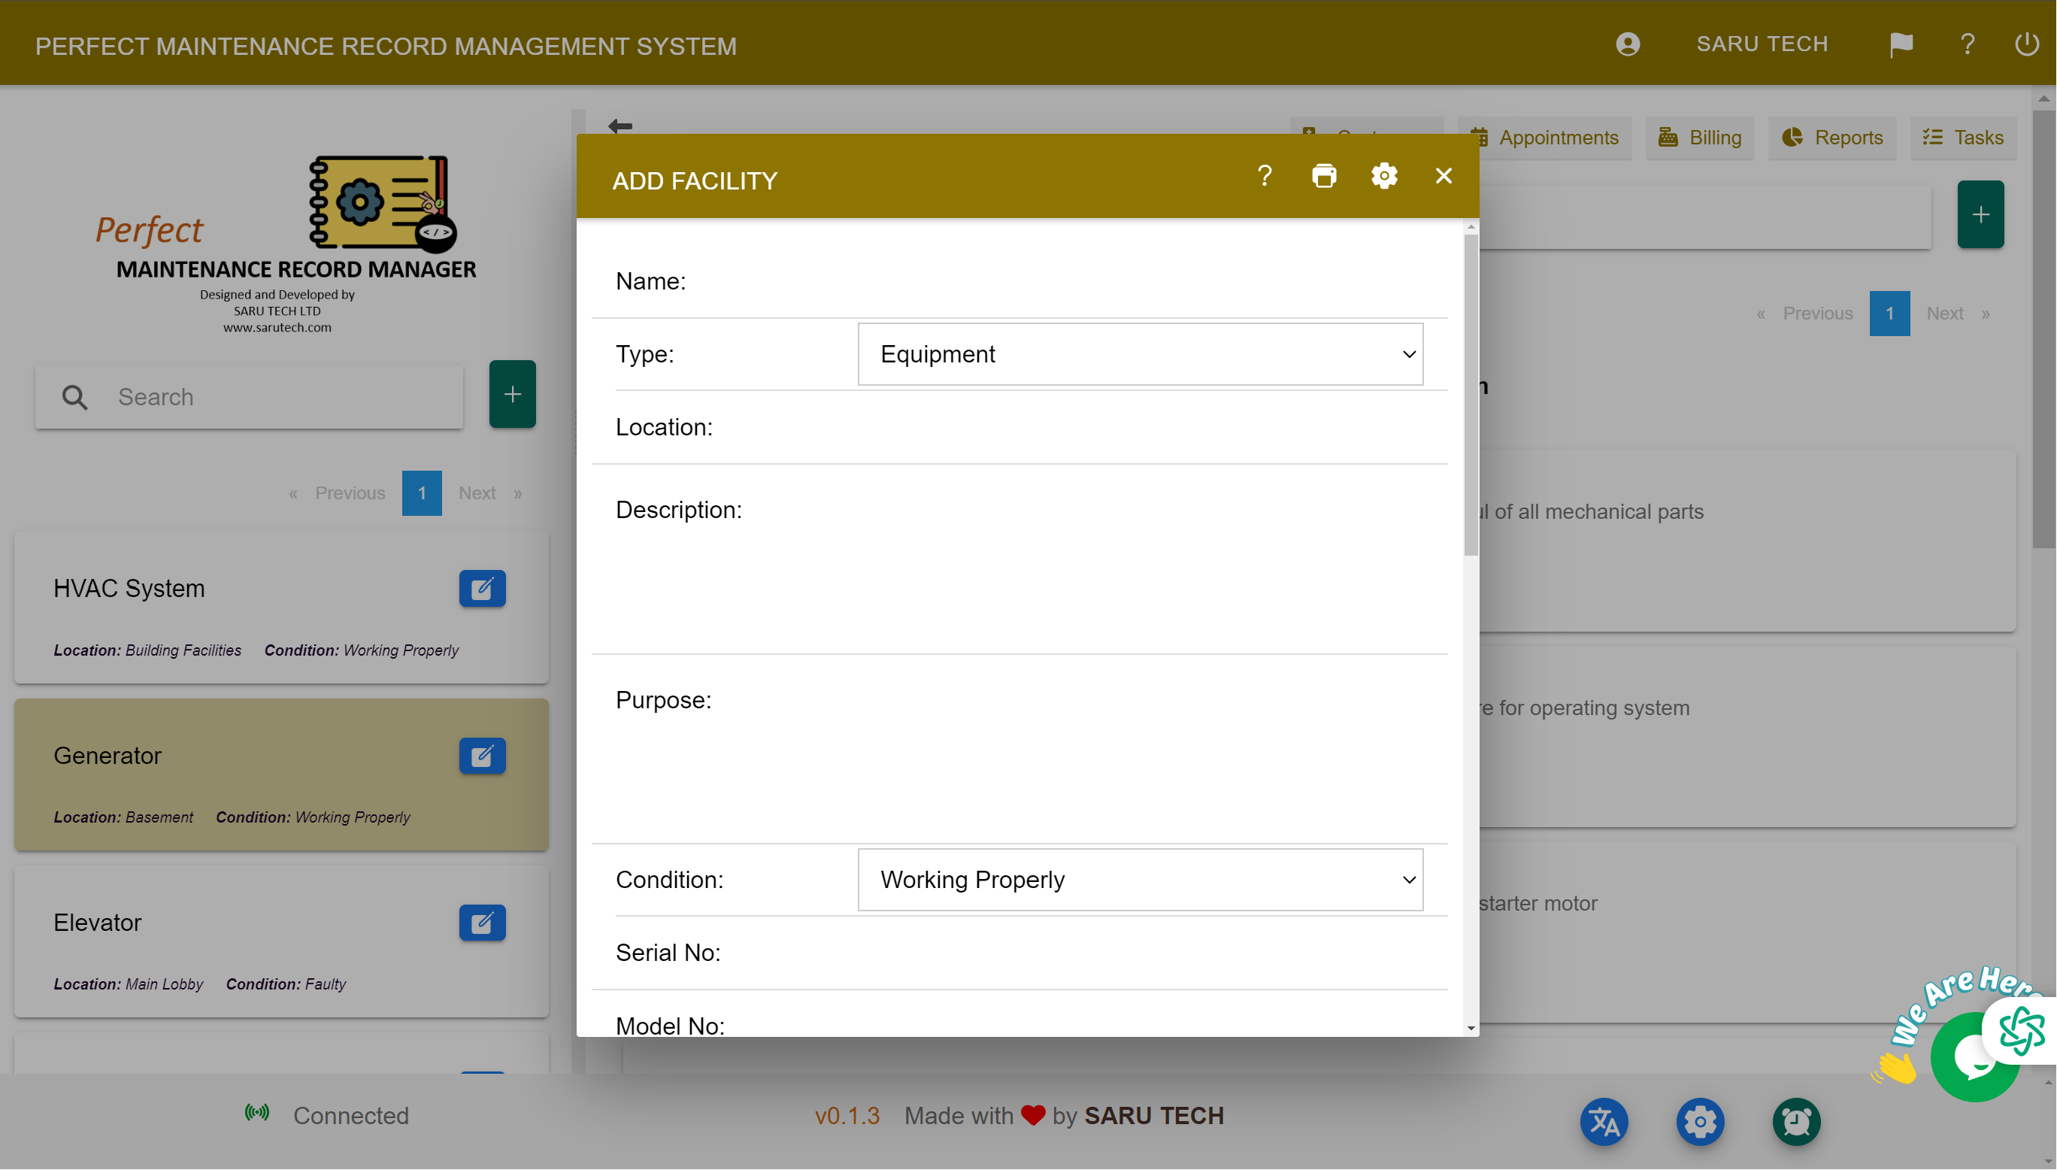Click the green plus button in right panel
The width and height of the screenshot is (2057, 1170).
click(x=1981, y=214)
